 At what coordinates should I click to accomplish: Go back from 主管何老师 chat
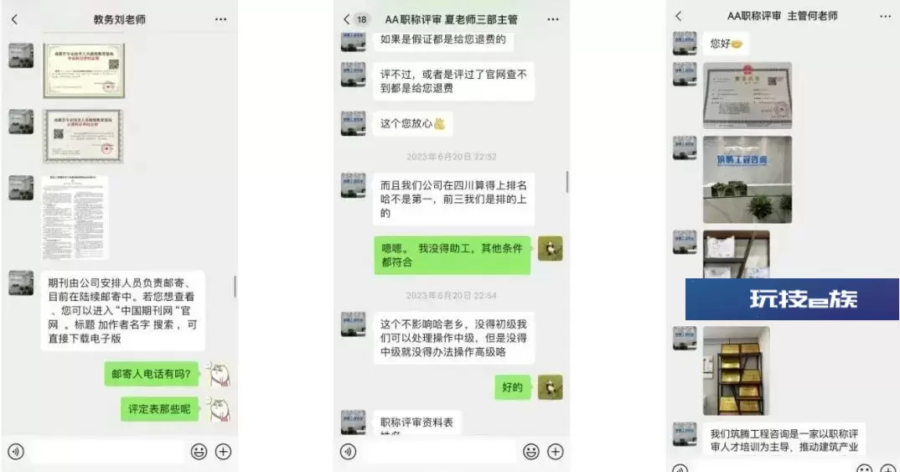pyautogui.click(x=679, y=16)
